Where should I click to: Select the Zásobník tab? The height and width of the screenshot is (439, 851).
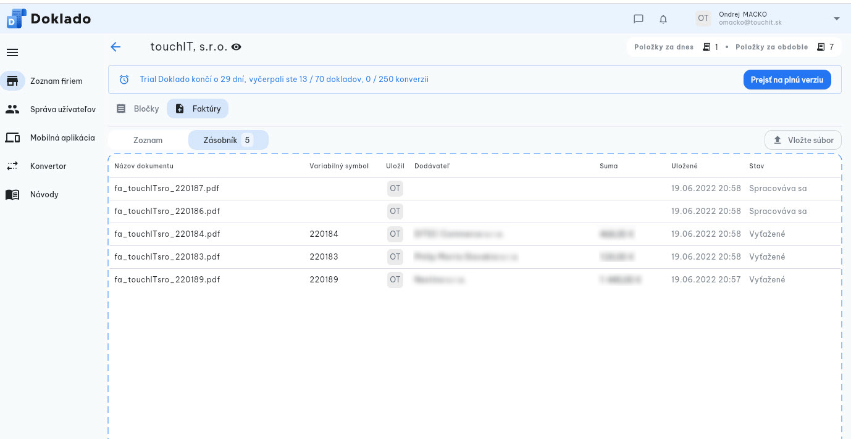[228, 140]
